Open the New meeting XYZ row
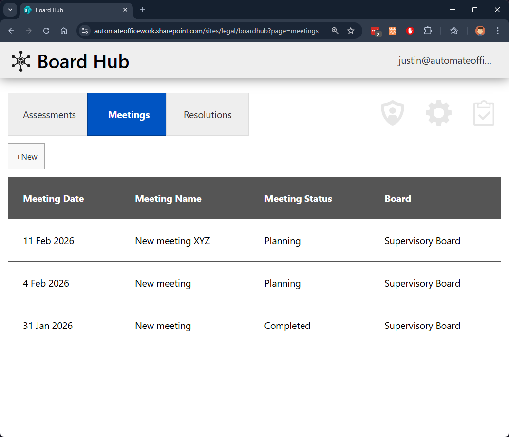The height and width of the screenshot is (437, 509). coord(172,241)
